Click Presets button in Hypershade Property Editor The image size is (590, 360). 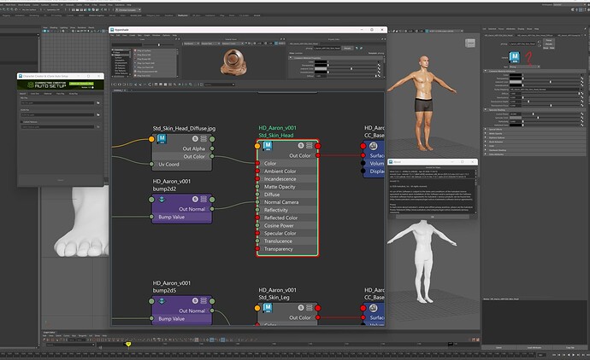(348, 48)
